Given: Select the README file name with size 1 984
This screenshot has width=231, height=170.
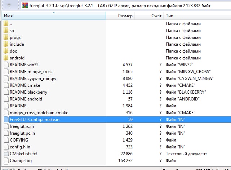Looking at the screenshot, I should 18,106.
